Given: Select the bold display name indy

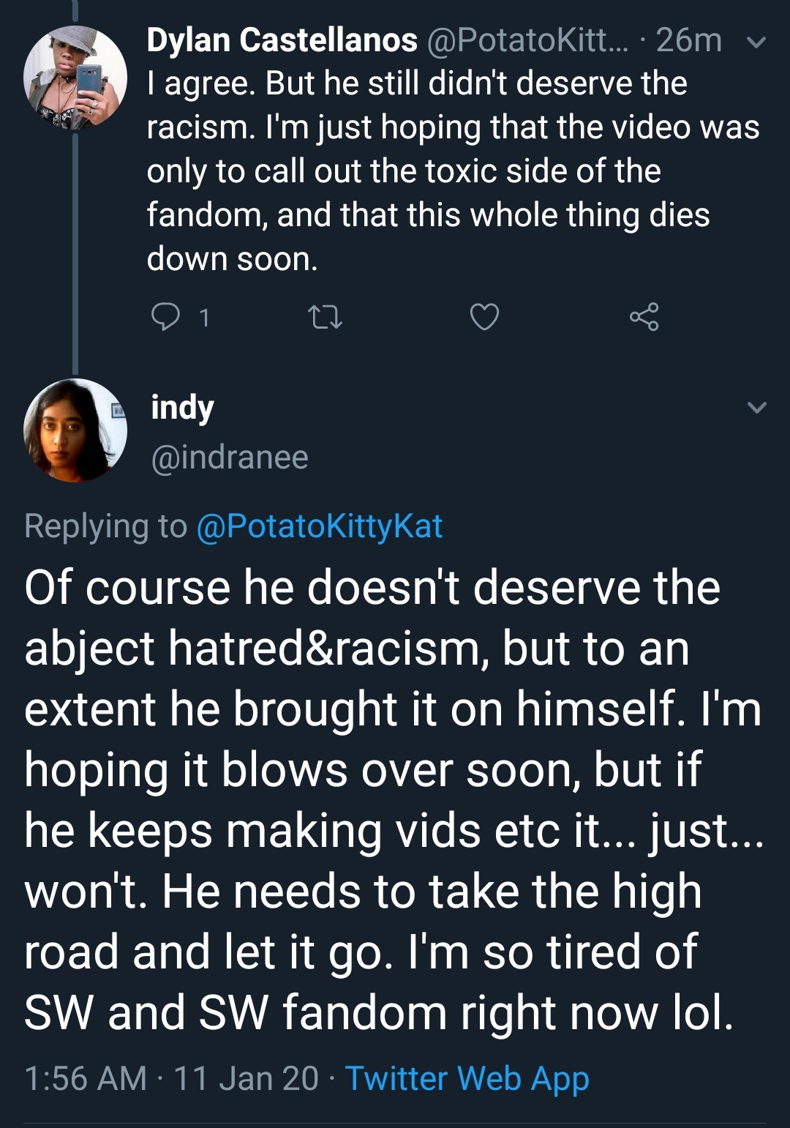Looking at the screenshot, I should [x=182, y=408].
